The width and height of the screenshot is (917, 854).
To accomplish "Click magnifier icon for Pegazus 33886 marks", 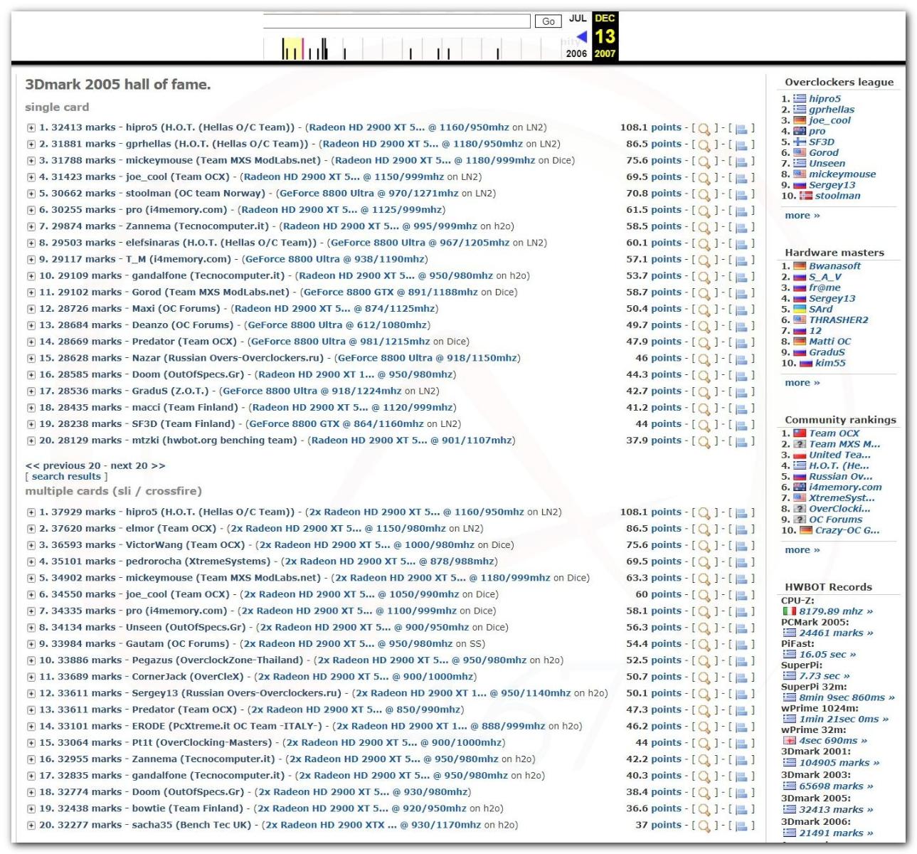I will pyautogui.click(x=704, y=661).
